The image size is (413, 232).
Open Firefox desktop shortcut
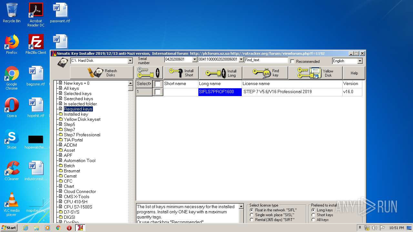click(x=12, y=44)
